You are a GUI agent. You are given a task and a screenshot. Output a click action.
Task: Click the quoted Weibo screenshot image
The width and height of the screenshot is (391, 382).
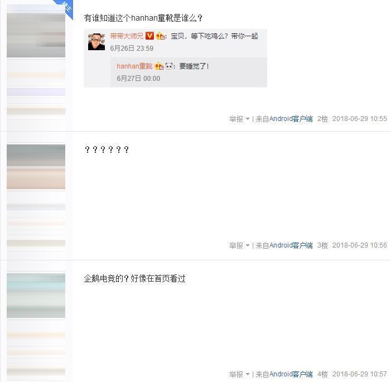click(175, 58)
